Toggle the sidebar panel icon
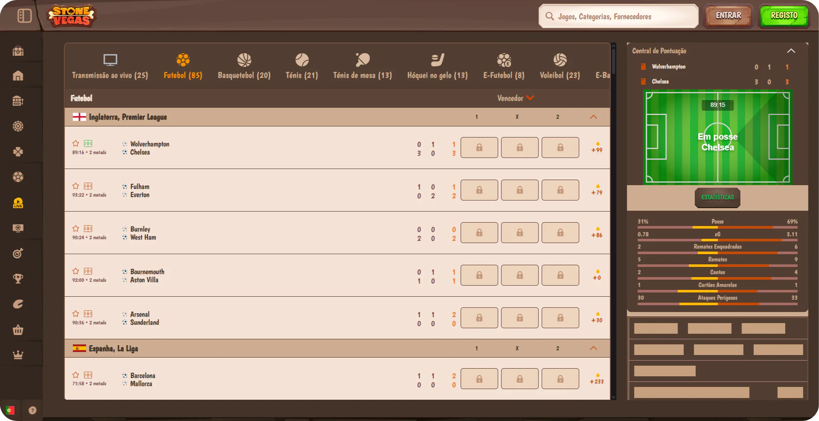 [x=24, y=16]
